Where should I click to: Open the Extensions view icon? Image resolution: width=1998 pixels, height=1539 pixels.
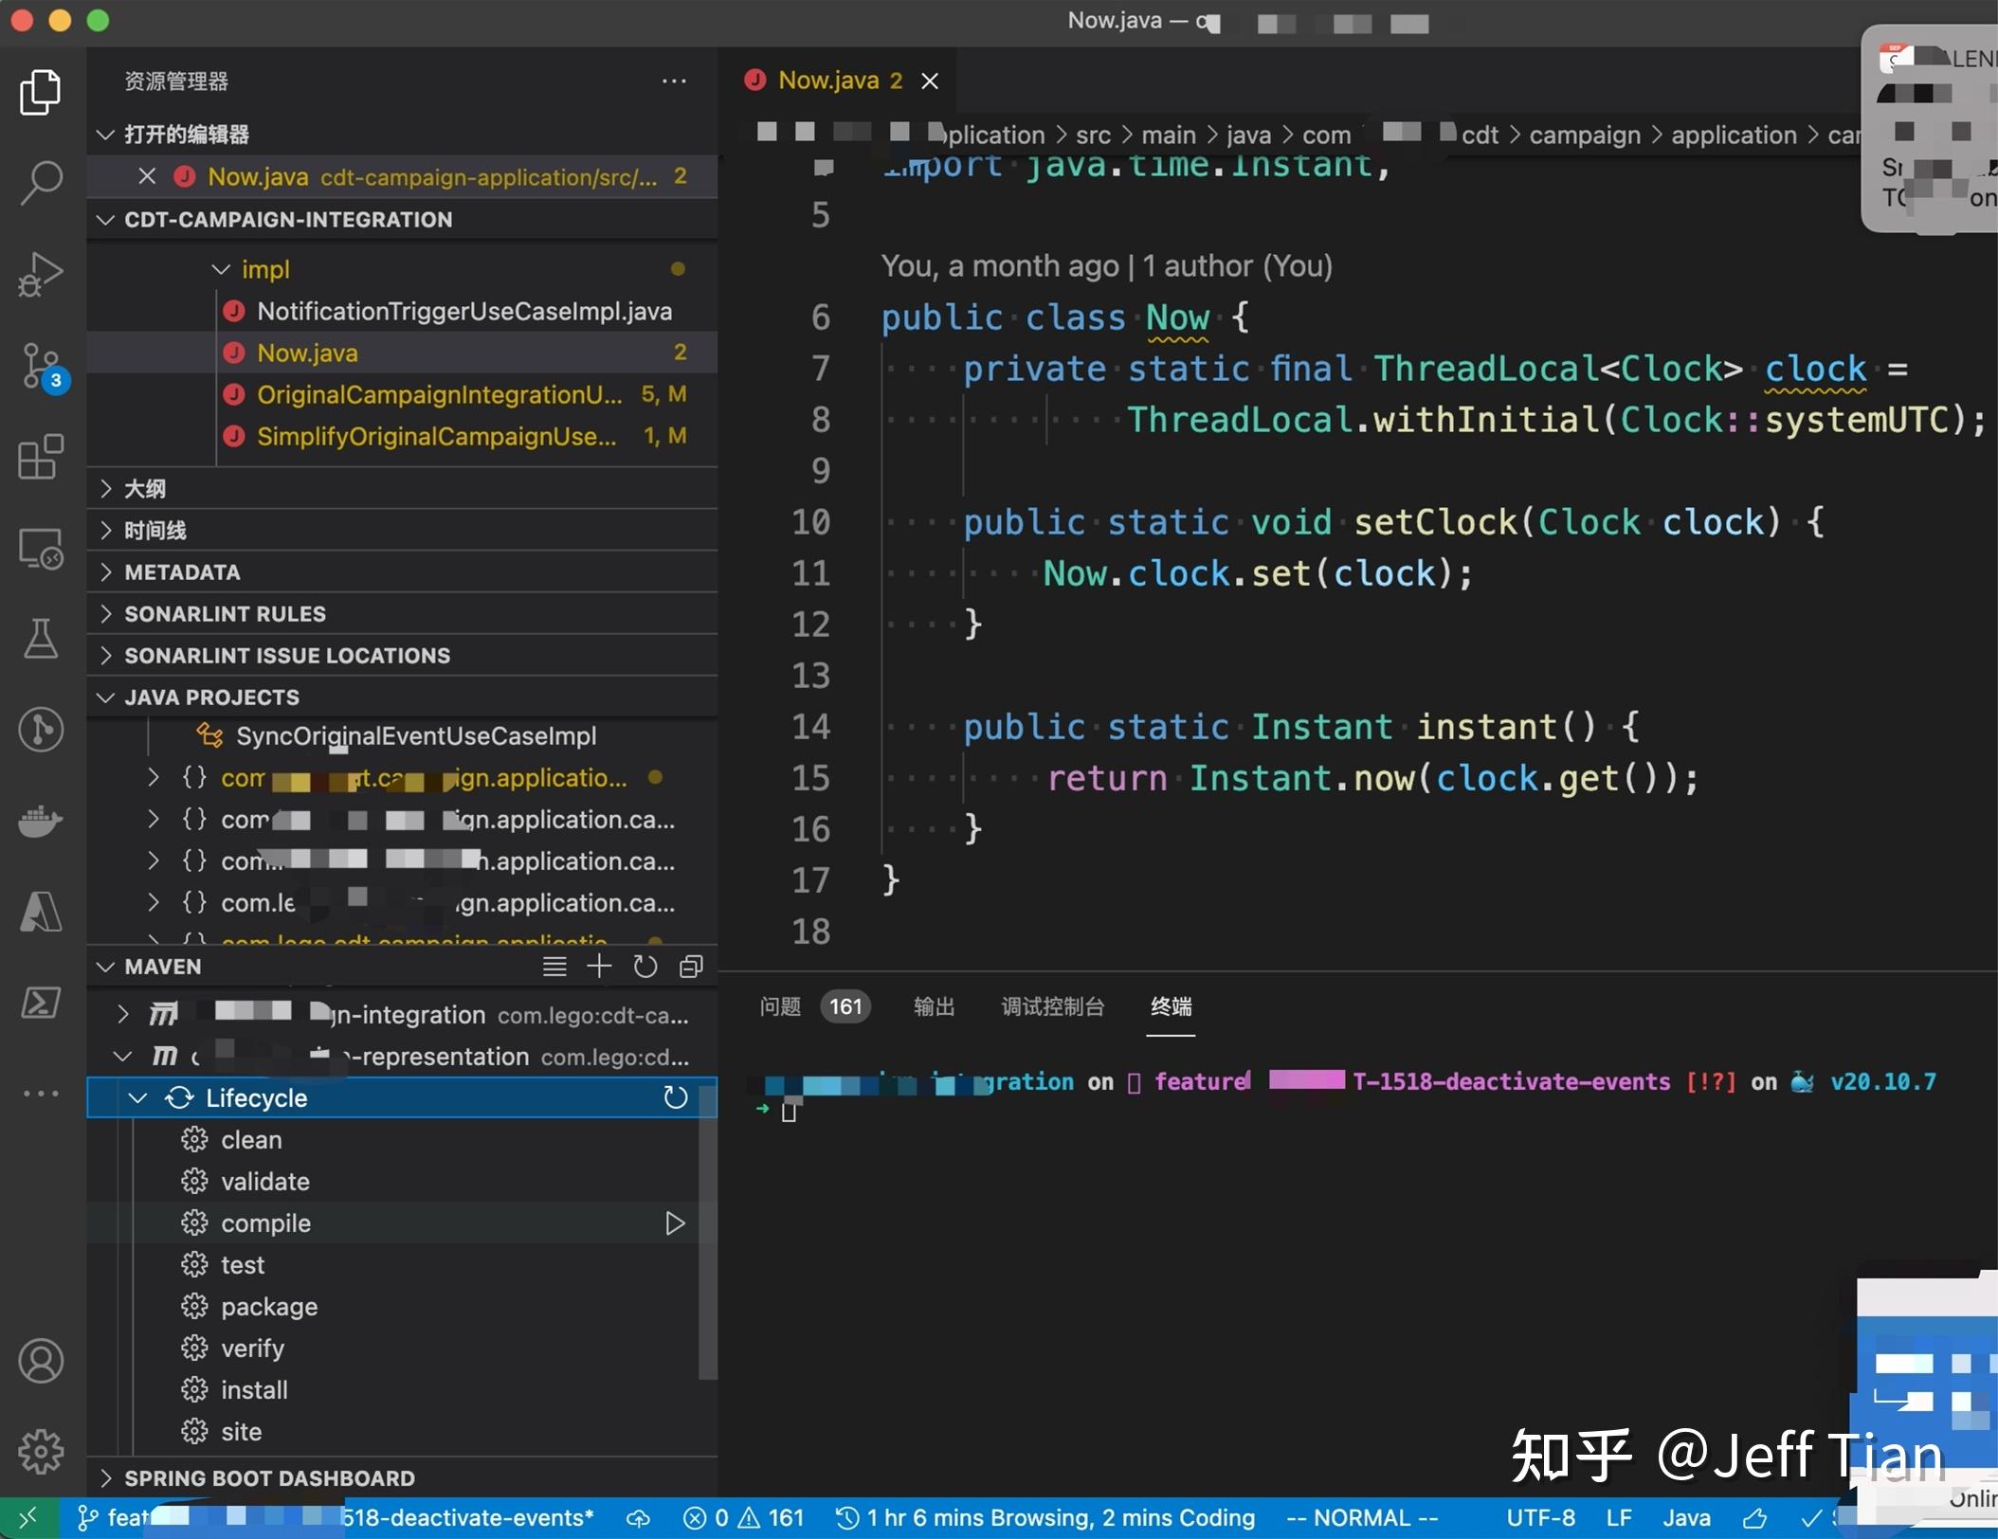pos(41,458)
